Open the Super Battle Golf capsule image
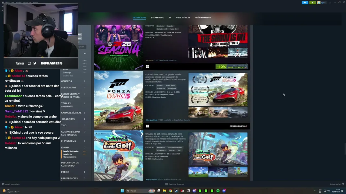 (119, 155)
